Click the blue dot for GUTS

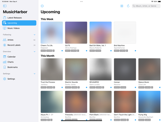[87, 51]
